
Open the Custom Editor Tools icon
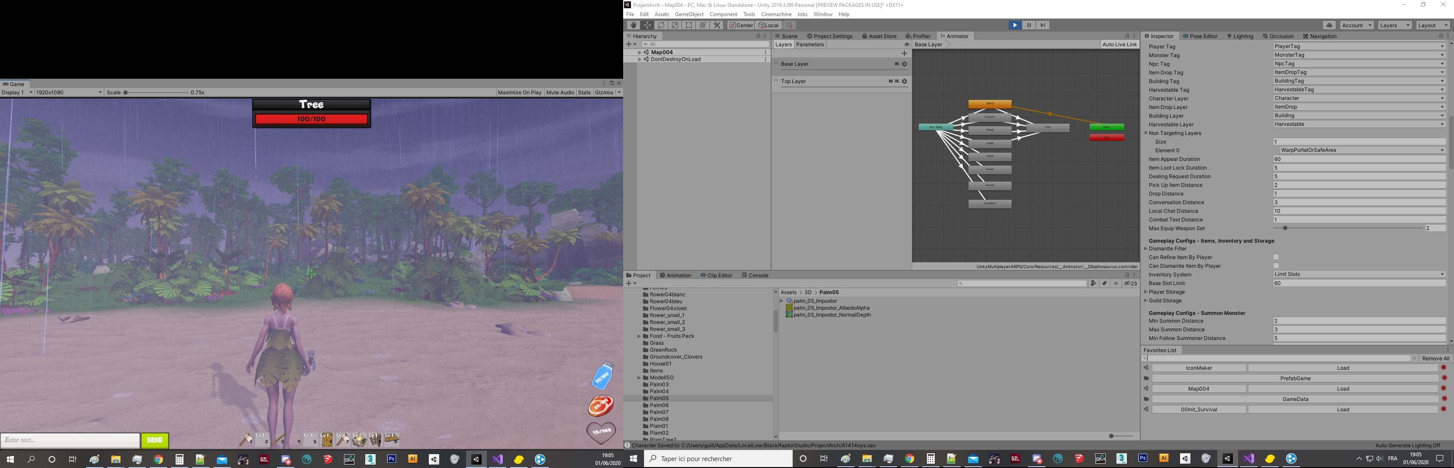coord(716,25)
